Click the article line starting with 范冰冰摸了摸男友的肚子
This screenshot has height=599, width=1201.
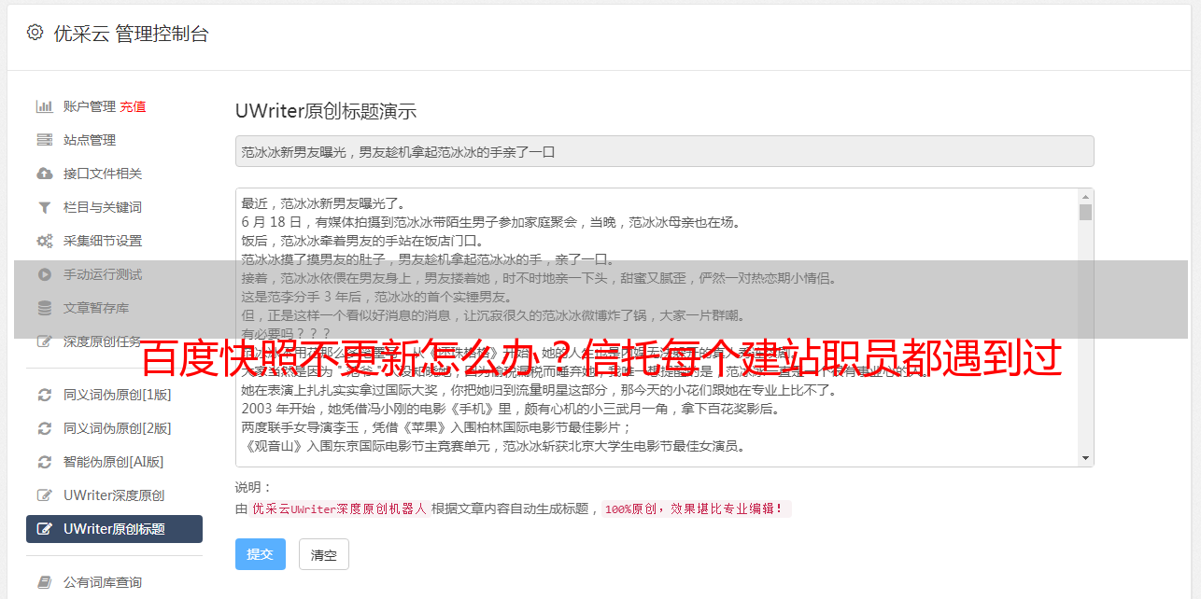(428, 259)
